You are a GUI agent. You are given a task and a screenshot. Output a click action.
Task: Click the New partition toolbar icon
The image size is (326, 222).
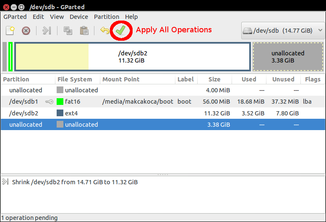click(10, 30)
